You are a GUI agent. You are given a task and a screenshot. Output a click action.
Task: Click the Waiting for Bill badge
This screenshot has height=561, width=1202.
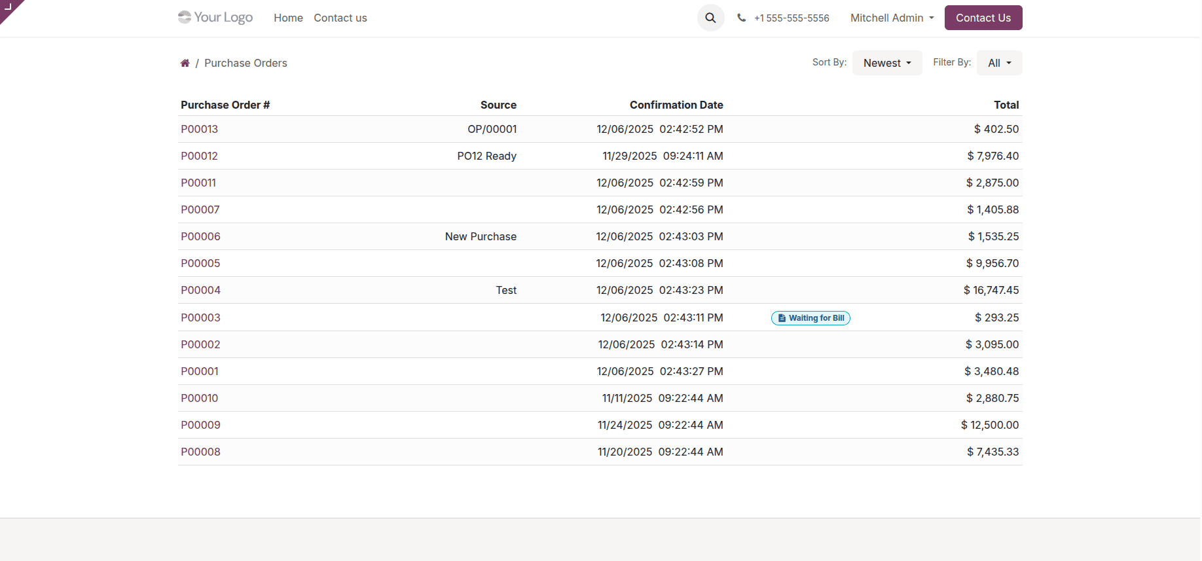(x=810, y=318)
